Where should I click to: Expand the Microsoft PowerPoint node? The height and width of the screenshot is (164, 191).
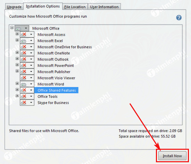tap(17, 65)
